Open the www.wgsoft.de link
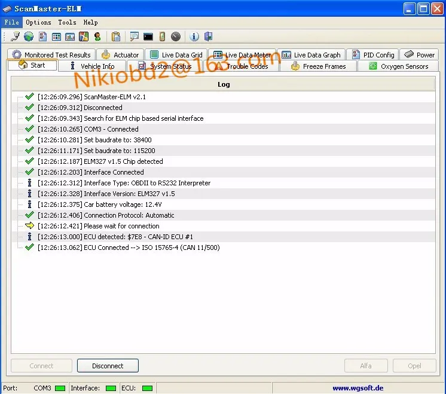The image size is (446, 394). [358, 388]
